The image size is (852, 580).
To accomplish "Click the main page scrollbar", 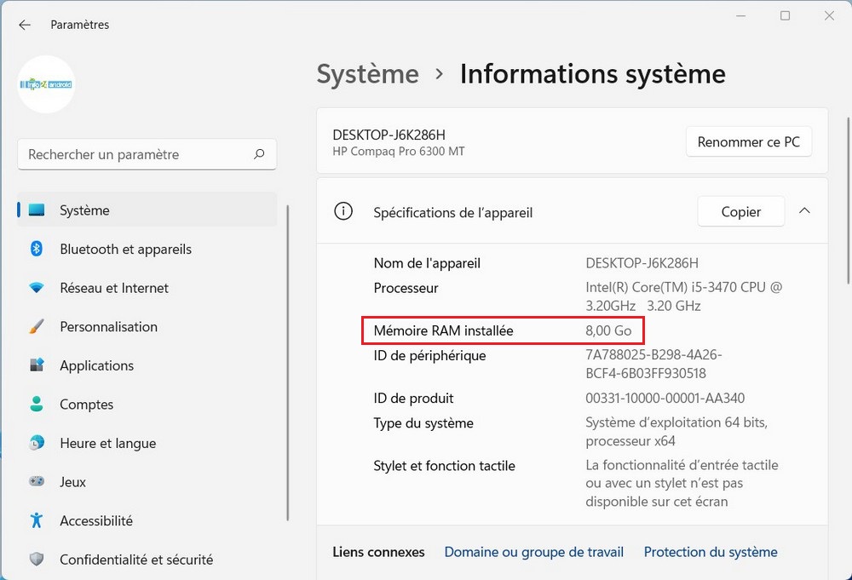I will coord(849,200).
